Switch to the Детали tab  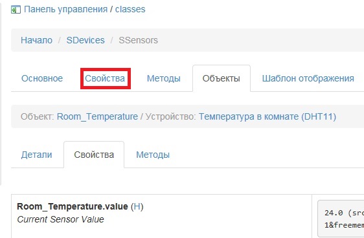(37, 155)
